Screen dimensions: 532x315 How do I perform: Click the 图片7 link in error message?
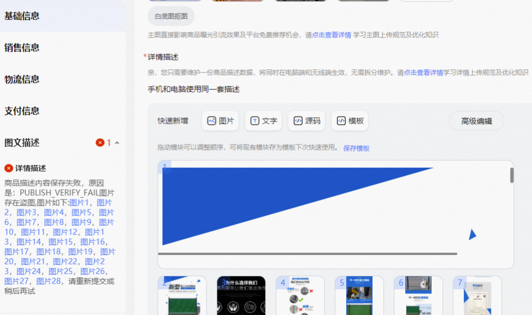tap(26, 222)
